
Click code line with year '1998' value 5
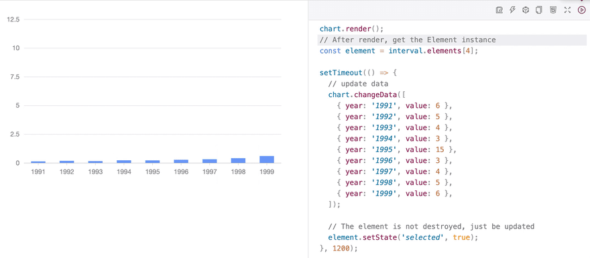(394, 183)
